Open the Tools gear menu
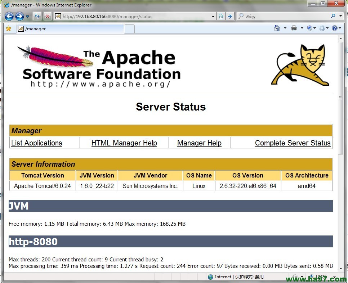The width and height of the screenshot is (348, 283). point(322,28)
